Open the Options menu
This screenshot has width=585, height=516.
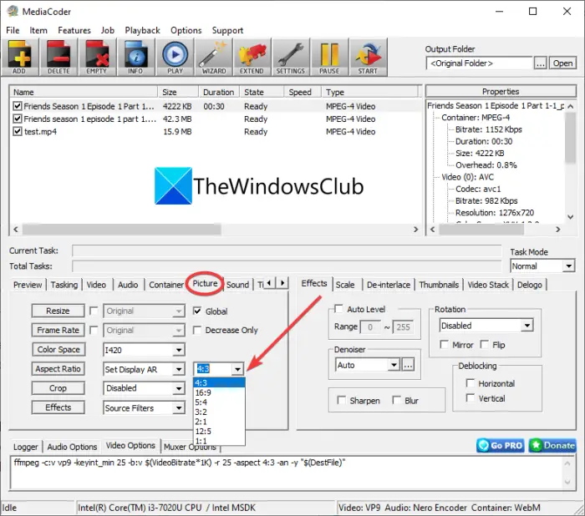tap(186, 30)
